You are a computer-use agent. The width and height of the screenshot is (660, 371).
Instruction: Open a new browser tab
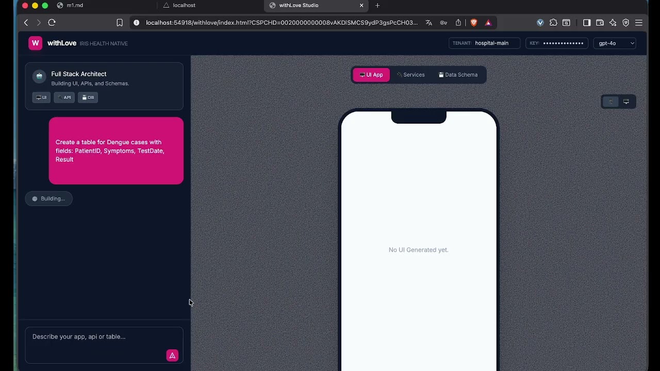pyautogui.click(x=377, y=5)
